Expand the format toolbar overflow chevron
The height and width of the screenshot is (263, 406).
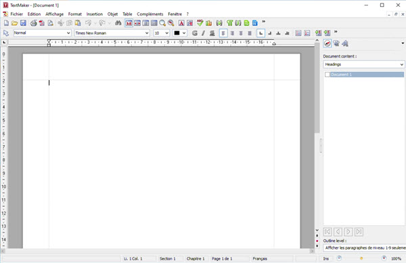click(336, 32)
